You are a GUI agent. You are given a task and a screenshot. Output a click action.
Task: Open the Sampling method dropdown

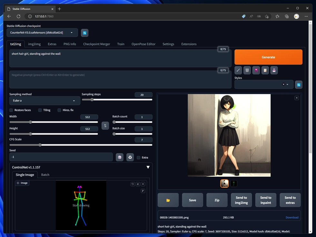coord(45,100)
